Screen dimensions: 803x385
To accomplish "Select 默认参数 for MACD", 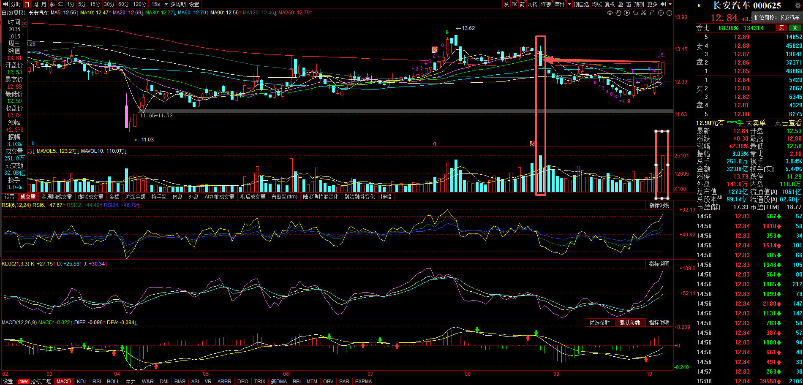I will (x=630, y=323).
